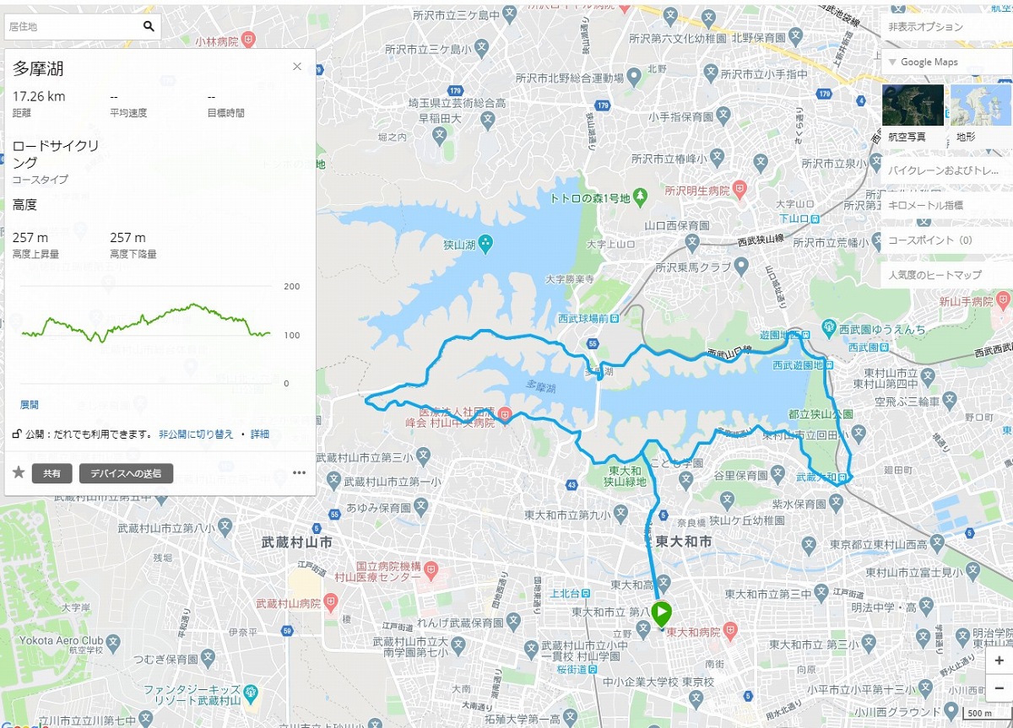
Task: Expand the elevation chart via 展開
Action: click(x=30, y=405)
